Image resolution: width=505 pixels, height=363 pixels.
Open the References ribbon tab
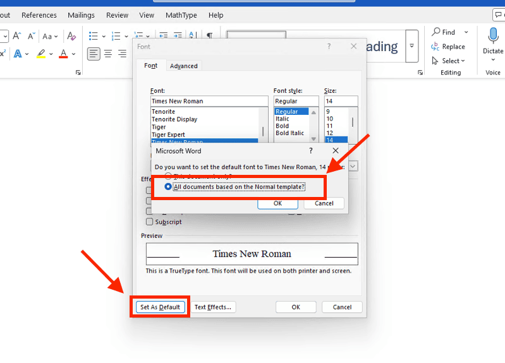point(39,15)
